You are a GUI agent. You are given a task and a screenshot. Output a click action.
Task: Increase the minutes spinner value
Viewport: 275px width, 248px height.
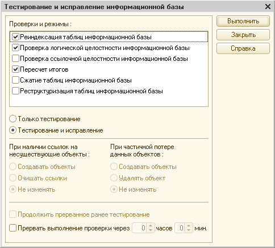tap(189, 226)
